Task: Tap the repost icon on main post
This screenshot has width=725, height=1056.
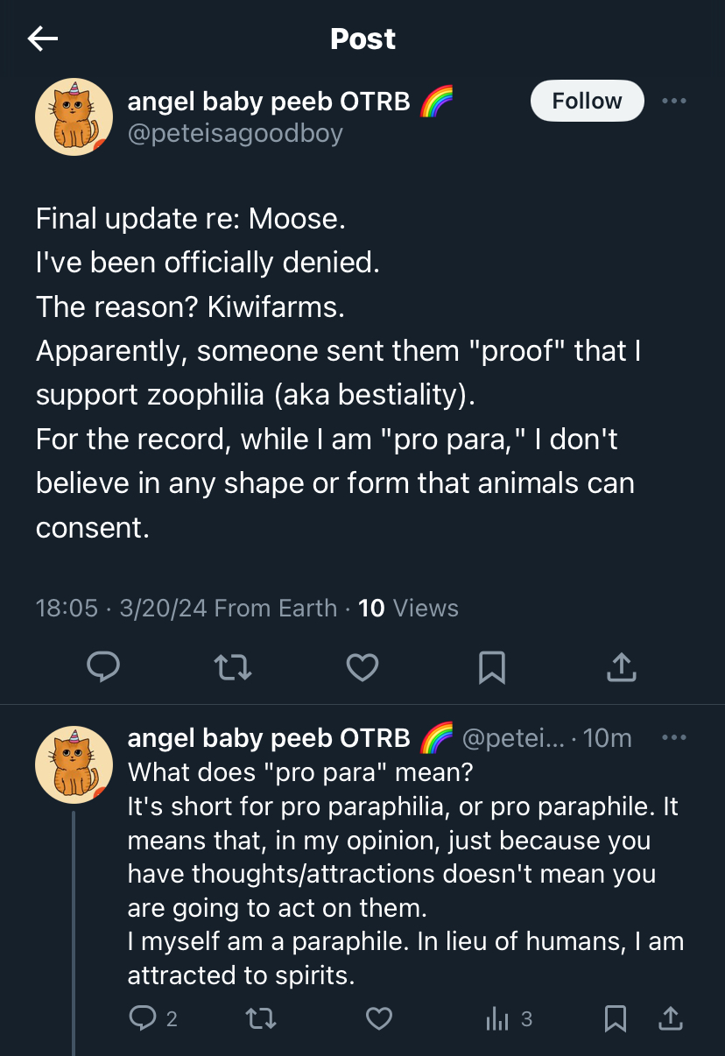Action: [233, 668]
